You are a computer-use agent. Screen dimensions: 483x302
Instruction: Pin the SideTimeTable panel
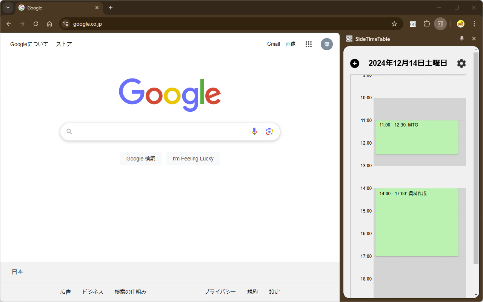462,38
